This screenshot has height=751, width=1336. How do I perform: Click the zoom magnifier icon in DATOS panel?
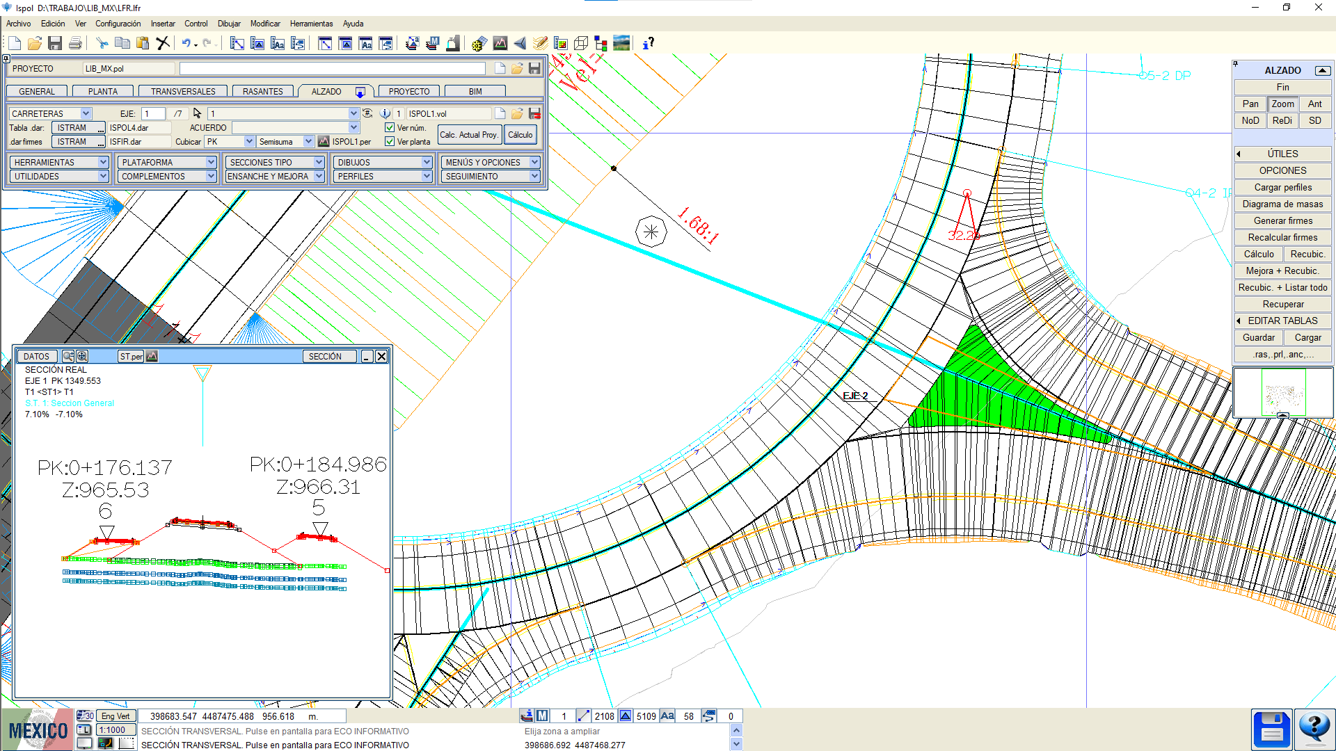tap(68, 356)
